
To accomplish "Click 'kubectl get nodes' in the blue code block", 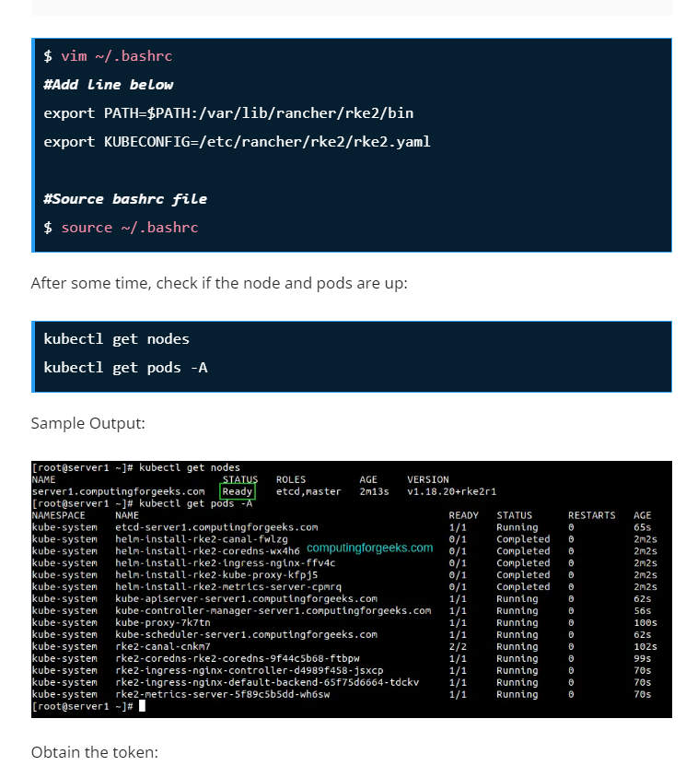I will 116,339.
